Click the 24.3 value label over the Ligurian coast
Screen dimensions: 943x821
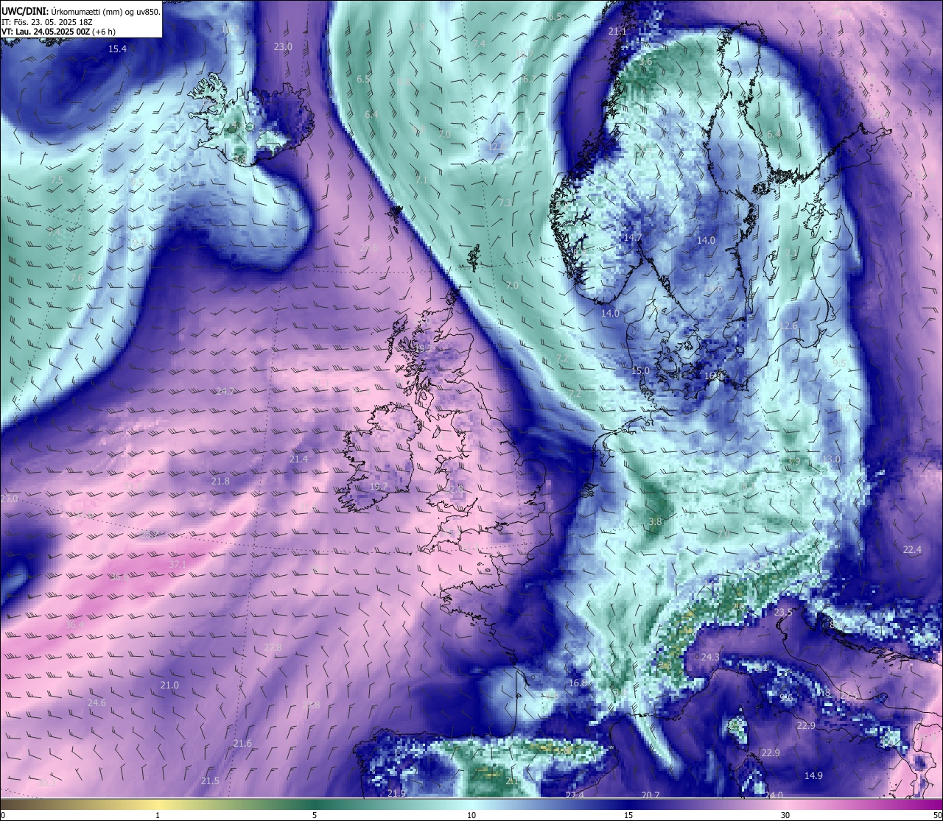(710, 657)
